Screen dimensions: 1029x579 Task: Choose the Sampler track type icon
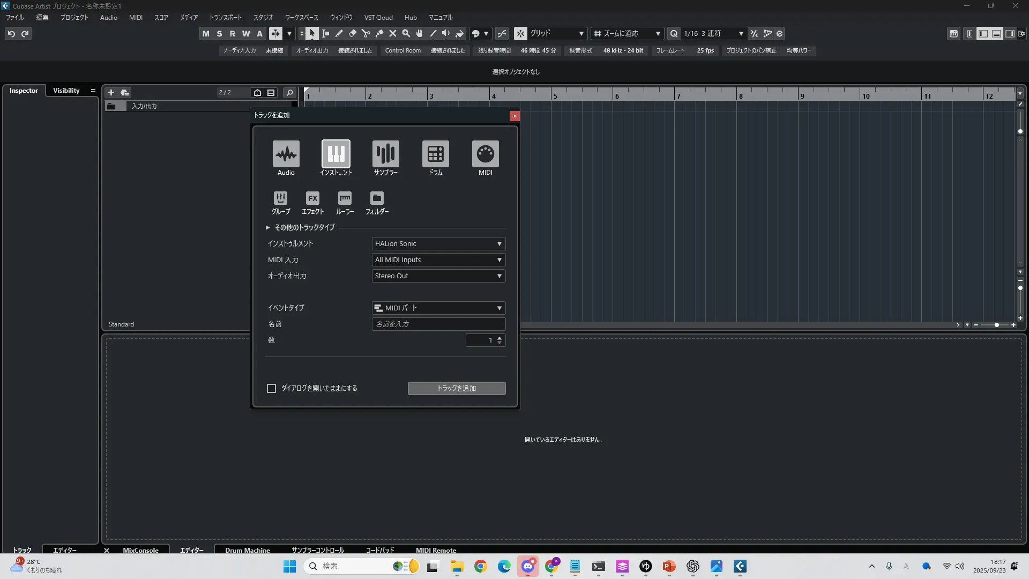[x=385, y=154]
